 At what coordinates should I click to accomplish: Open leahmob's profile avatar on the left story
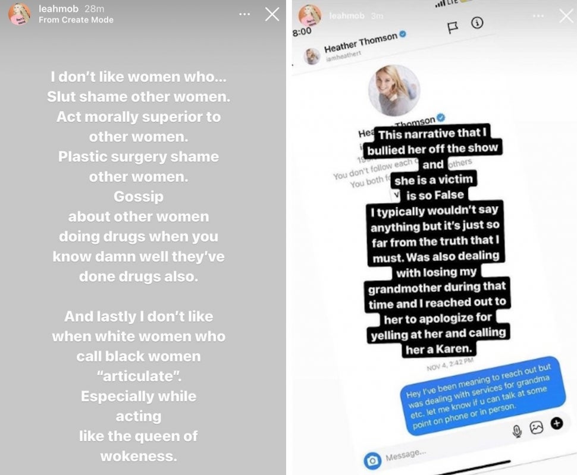pyautogui.click(x=20, y=14)
